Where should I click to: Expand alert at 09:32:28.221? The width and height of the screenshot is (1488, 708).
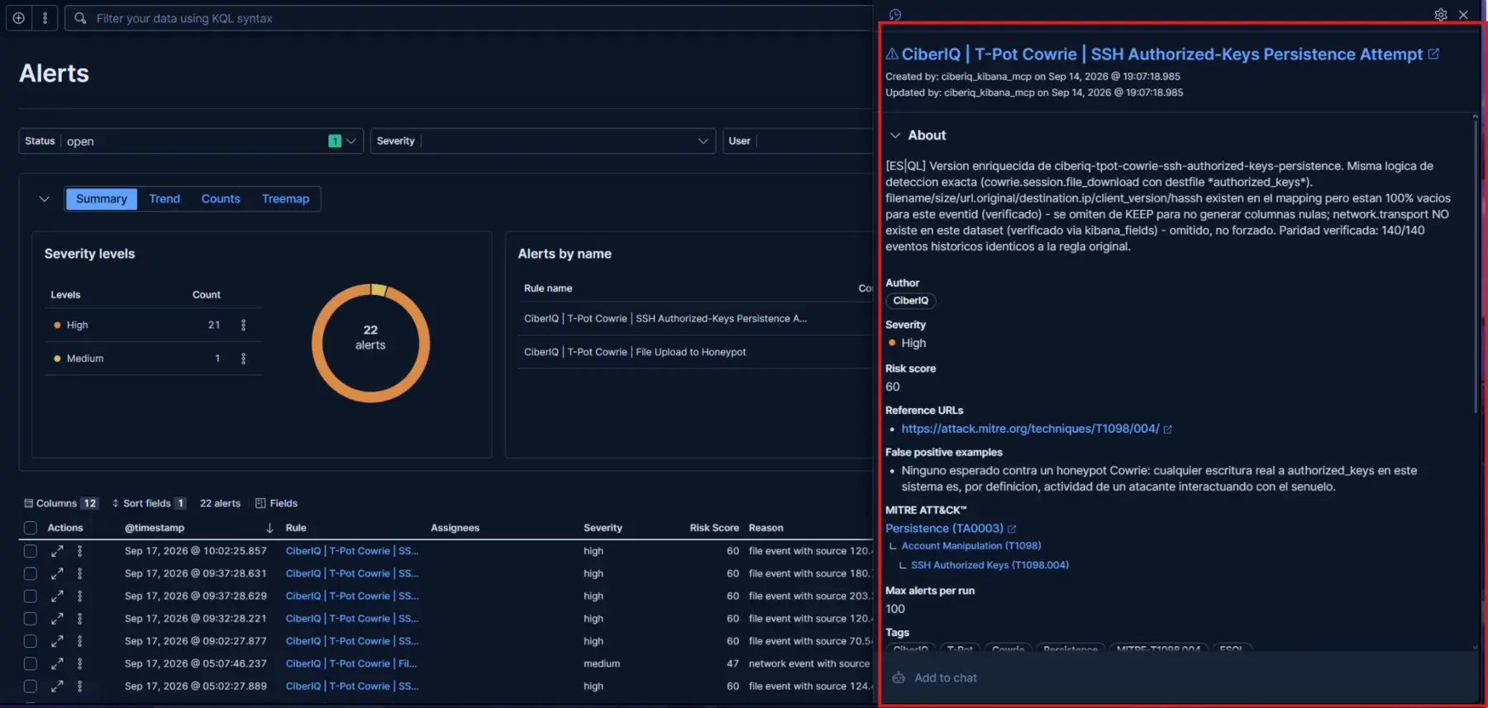(57, 619)
